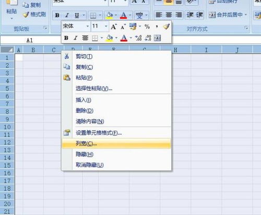Choose 剪切(T) from the context menu
This screenshot has width=261, height=215.
(x=116, y=56)
